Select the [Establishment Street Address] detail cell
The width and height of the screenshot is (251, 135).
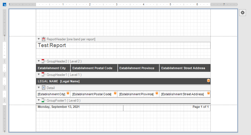pos(185,94)
